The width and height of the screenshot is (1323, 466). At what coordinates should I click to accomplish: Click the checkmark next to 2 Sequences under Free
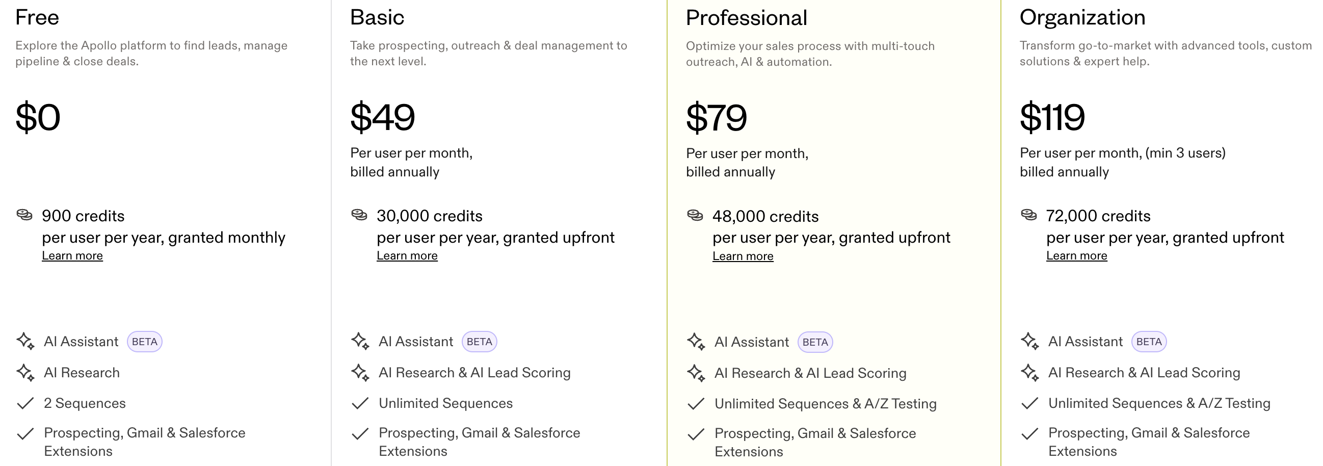tap(25, 403)
